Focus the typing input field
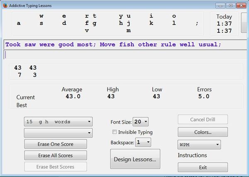Screen dimensions: 249x177 point(125,55)
